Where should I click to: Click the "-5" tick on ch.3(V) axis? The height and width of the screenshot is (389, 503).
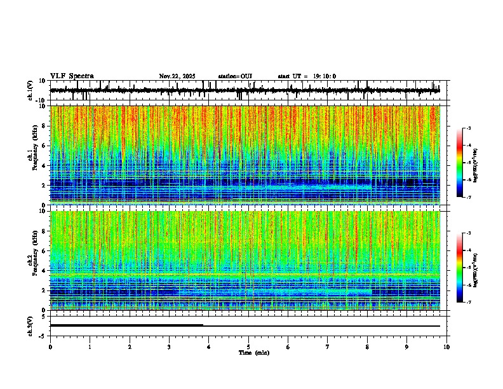pos(43,336)
